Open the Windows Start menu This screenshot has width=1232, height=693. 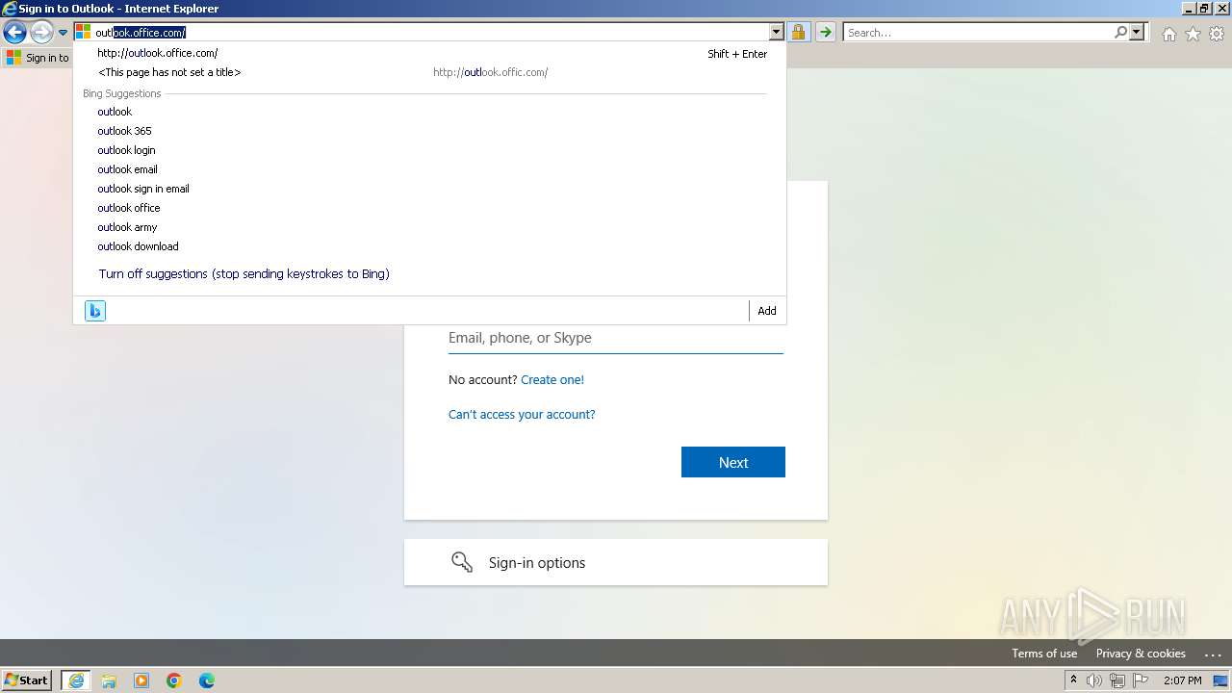[x=27, y=680]
